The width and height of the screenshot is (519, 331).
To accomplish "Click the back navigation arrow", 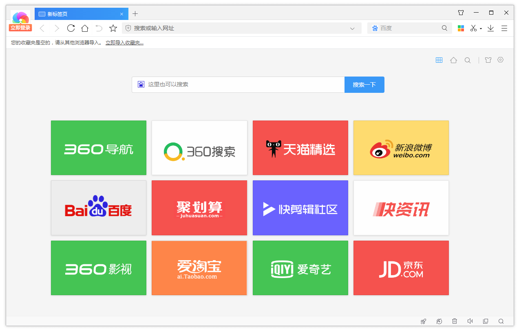I will point(42,28).
